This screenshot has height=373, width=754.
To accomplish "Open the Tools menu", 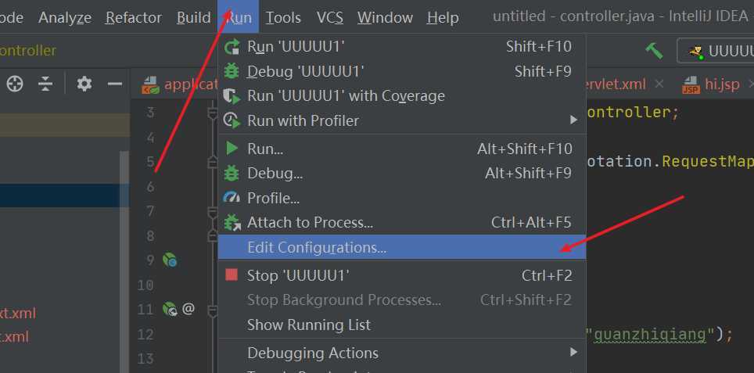I will 283,18.
